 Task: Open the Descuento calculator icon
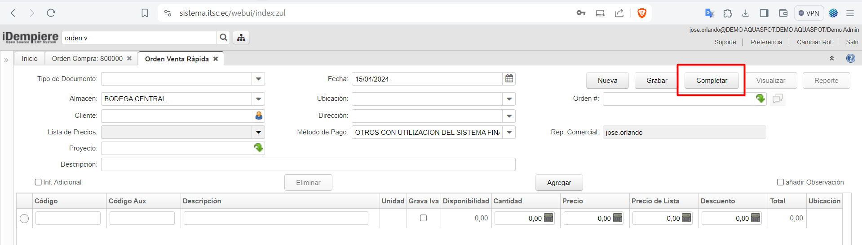pyautogui.click(x=756, y=218)
